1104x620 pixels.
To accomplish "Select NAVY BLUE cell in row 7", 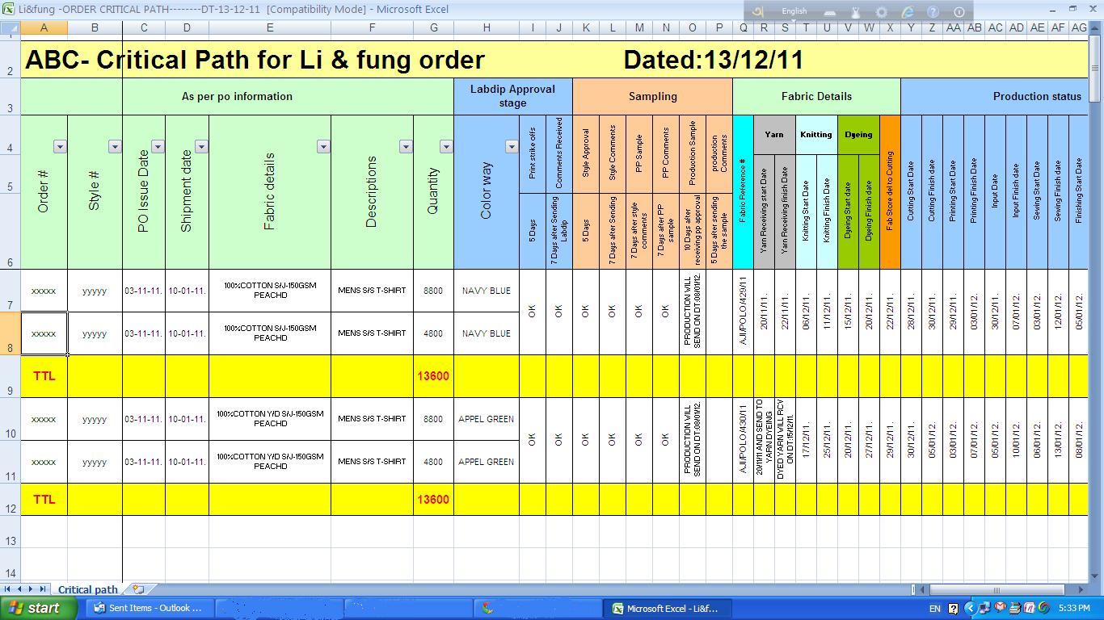I will 486,291.
